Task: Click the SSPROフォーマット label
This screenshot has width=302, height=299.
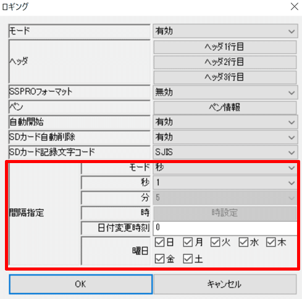Action: 41,91
